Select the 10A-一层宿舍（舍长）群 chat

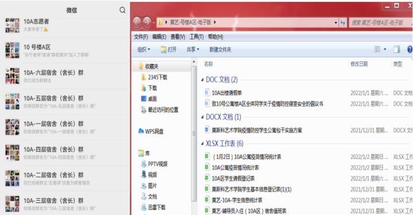[x=64, y=127]
